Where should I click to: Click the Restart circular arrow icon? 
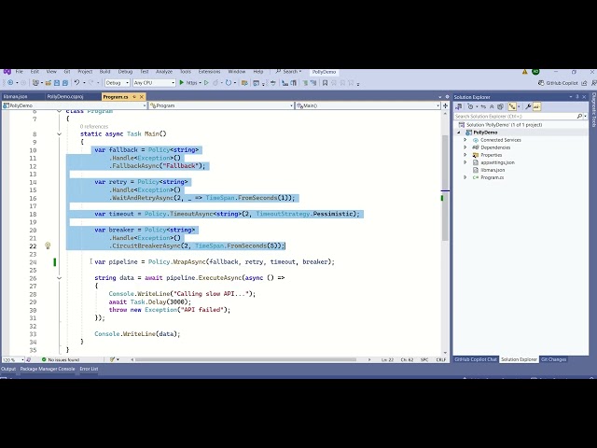coord(228,83)
